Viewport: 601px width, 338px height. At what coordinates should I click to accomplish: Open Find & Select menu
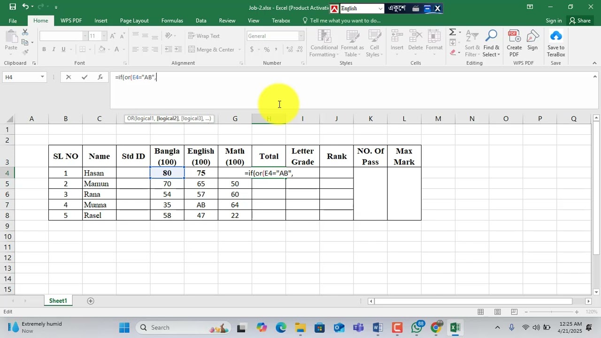(491, 43)
